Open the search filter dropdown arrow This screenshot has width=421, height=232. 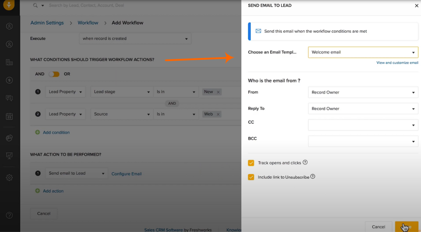(43, 6)
